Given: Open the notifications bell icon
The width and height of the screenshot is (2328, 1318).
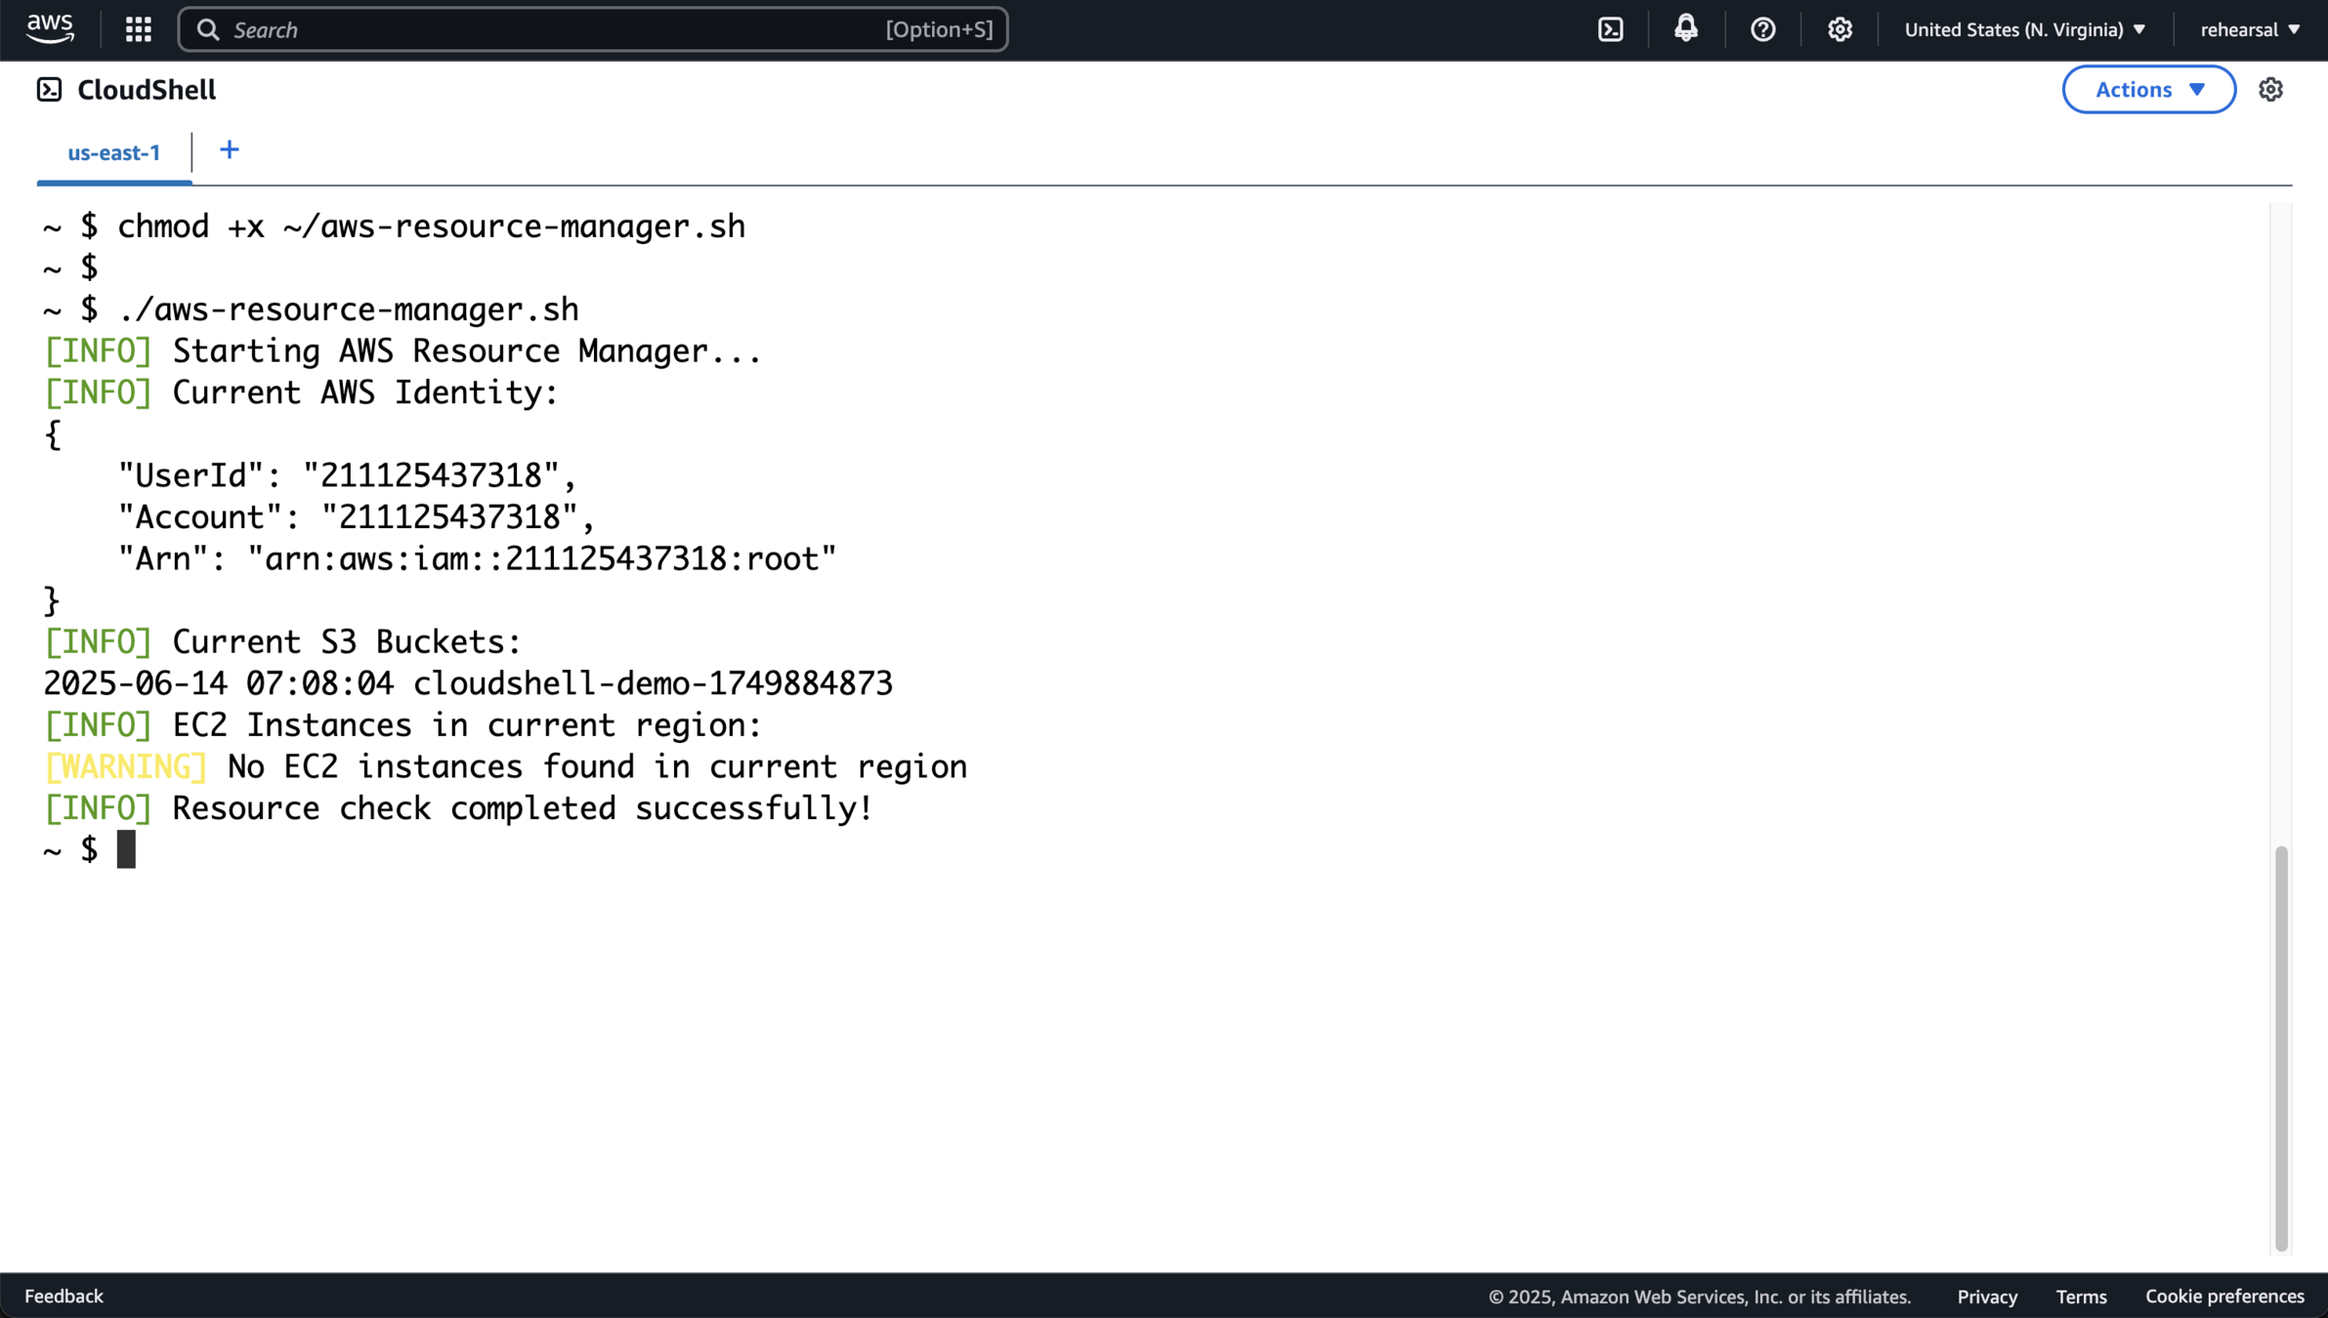Looking at the screenshot, I should [1685, 29].
